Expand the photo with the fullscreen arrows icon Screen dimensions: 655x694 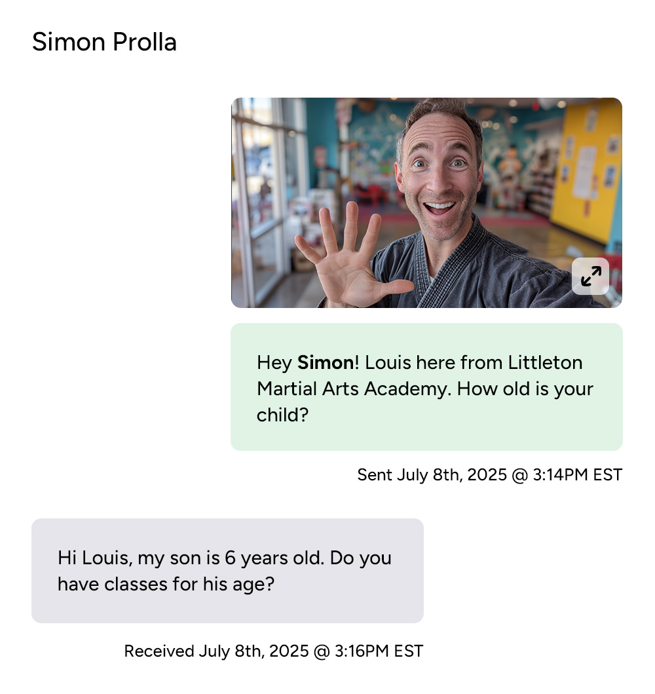pos(590,276)
